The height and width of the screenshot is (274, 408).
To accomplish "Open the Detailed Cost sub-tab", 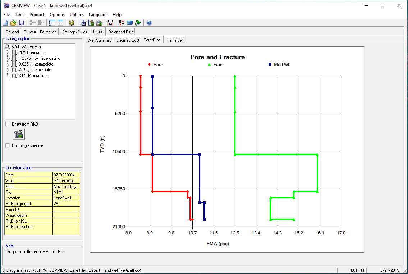I will (128, 40).
